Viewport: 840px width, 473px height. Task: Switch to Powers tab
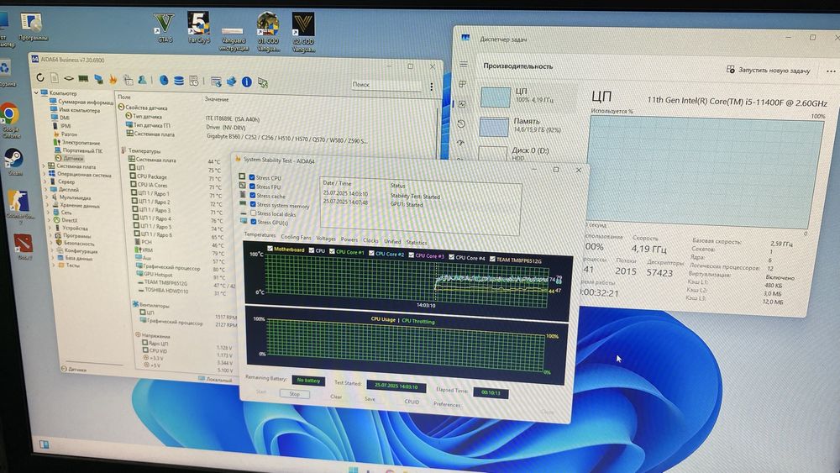pos(349,239)
